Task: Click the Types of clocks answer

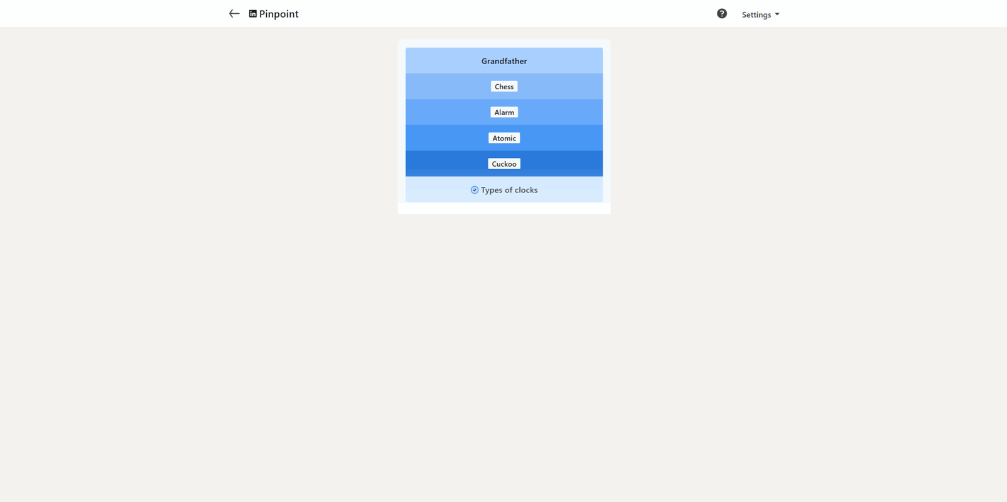Action: [509, 190]
